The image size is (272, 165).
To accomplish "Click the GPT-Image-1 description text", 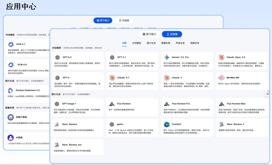I will [77, 111].
